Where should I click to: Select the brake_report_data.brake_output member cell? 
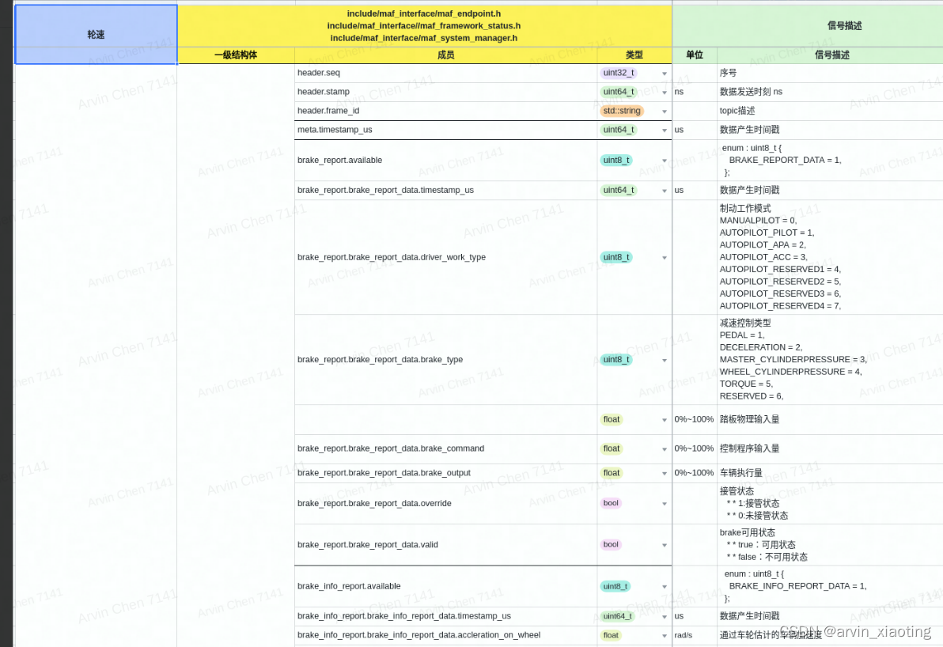tap(445, 473)
